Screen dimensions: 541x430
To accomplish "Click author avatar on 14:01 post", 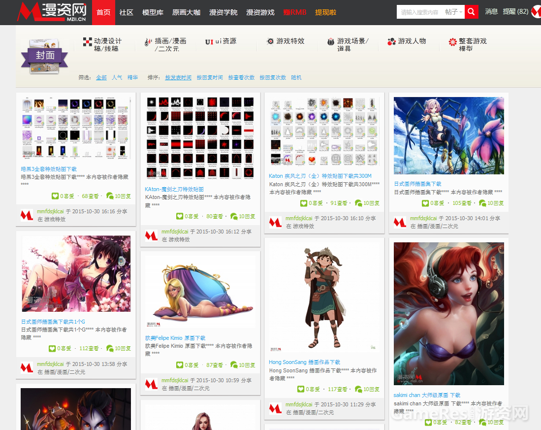I will point(400,222).
